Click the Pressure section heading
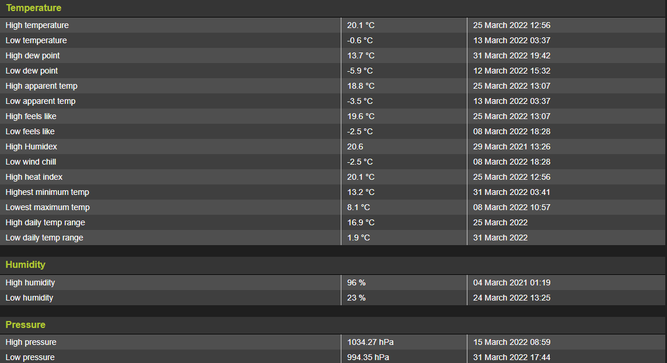667x363 pixels. click(x=25, y=324)
